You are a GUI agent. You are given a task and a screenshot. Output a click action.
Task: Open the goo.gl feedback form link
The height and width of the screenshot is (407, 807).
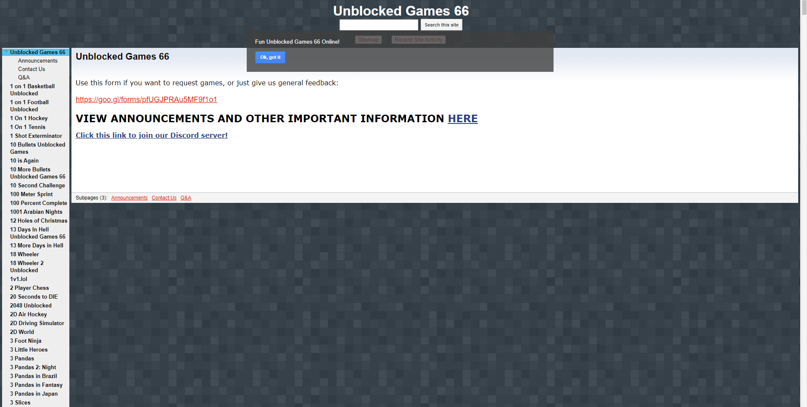tap(146, 100)
